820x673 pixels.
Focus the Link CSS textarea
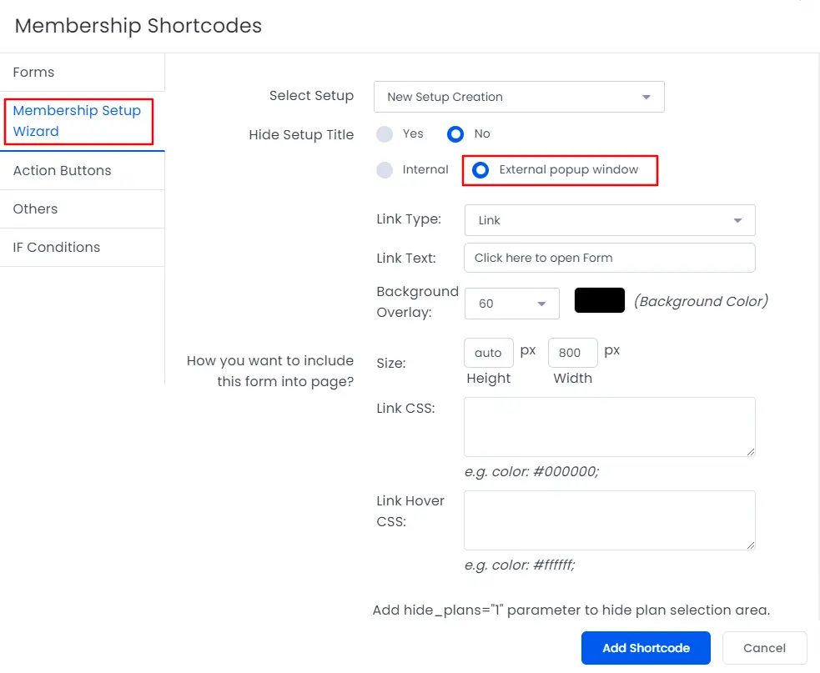[610, 427]
